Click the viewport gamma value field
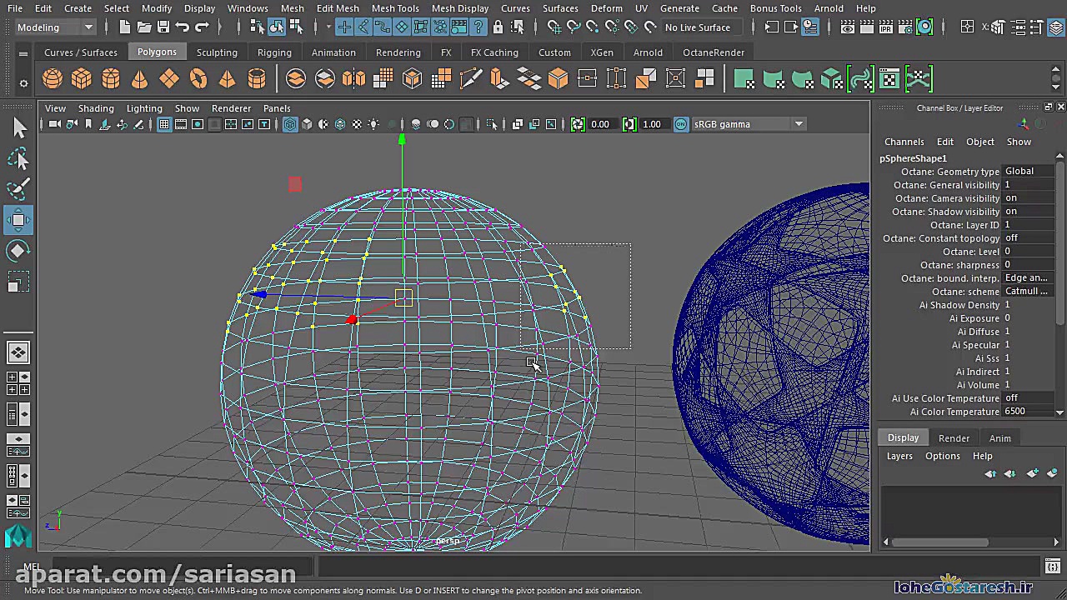The width and height of the screenshot is (1067, 600). pyautogui.click(x=652, y=124)
